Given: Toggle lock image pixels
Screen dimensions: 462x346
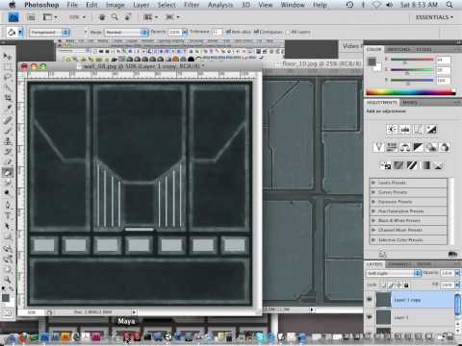Looking at the screenshot, I should click(x=391, y=284).
